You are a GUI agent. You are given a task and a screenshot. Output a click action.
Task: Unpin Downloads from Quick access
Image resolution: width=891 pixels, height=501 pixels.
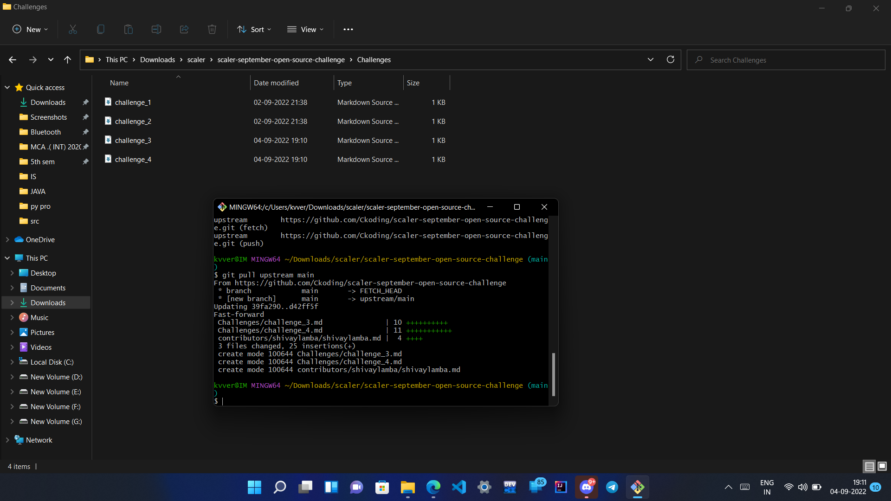[x=85, y=102]
